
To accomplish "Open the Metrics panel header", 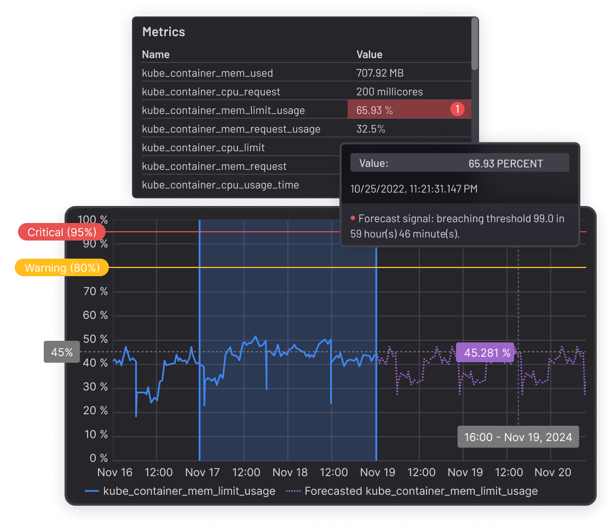I will coord(164,31).
